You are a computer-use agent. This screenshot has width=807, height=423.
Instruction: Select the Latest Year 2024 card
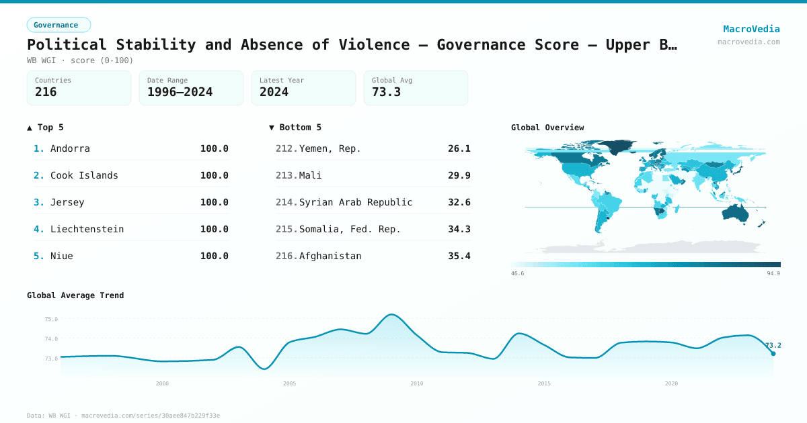(303, 88)
